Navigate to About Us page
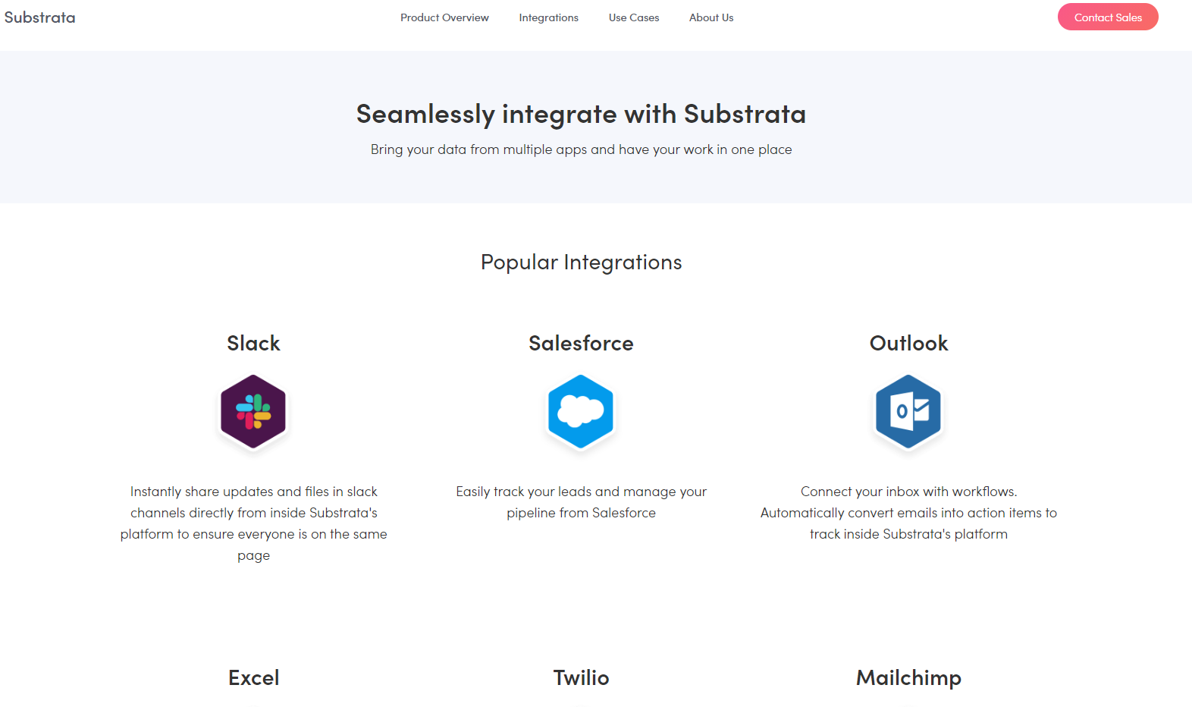 [x=711, y=17]
